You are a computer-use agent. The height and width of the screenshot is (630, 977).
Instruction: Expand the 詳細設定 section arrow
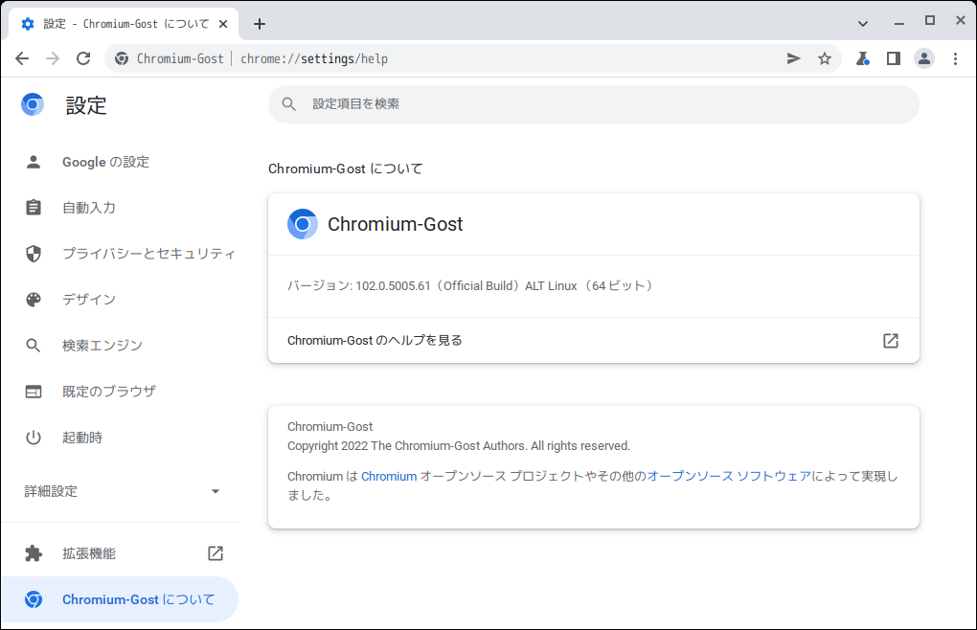click(216, 491)
